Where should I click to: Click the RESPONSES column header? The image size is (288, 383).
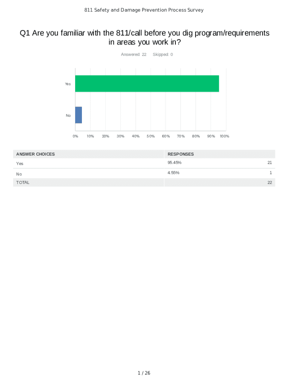click(x=181, y=154)
